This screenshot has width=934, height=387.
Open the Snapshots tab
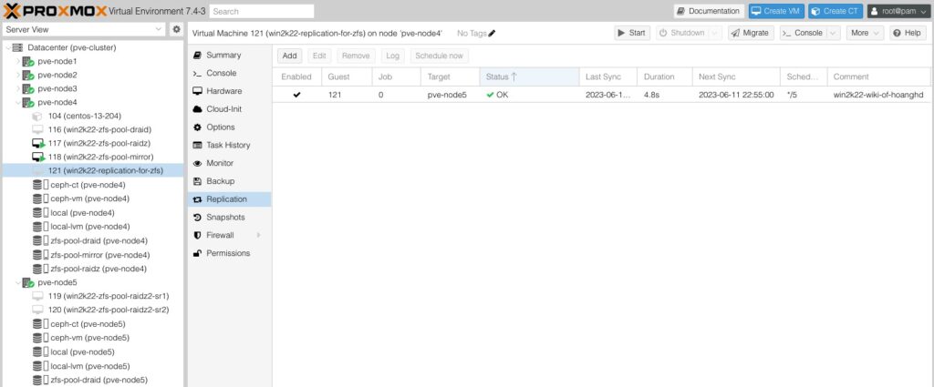click(x=229, y=217)
